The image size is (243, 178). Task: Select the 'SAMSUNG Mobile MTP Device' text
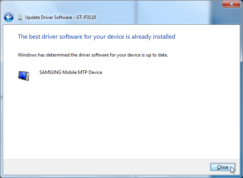click(71, 72)
